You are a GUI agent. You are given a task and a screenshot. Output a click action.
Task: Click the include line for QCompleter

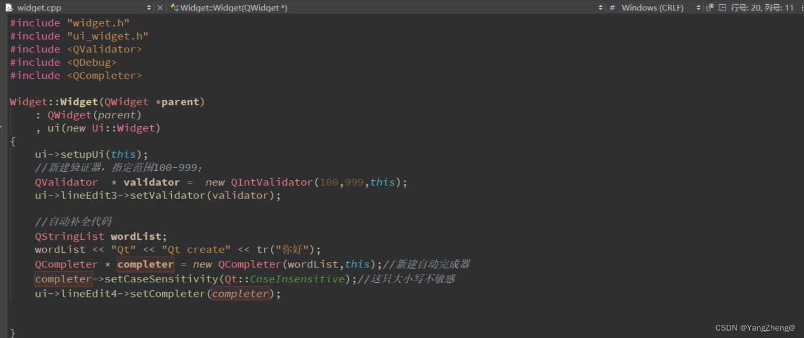point(76,75)
